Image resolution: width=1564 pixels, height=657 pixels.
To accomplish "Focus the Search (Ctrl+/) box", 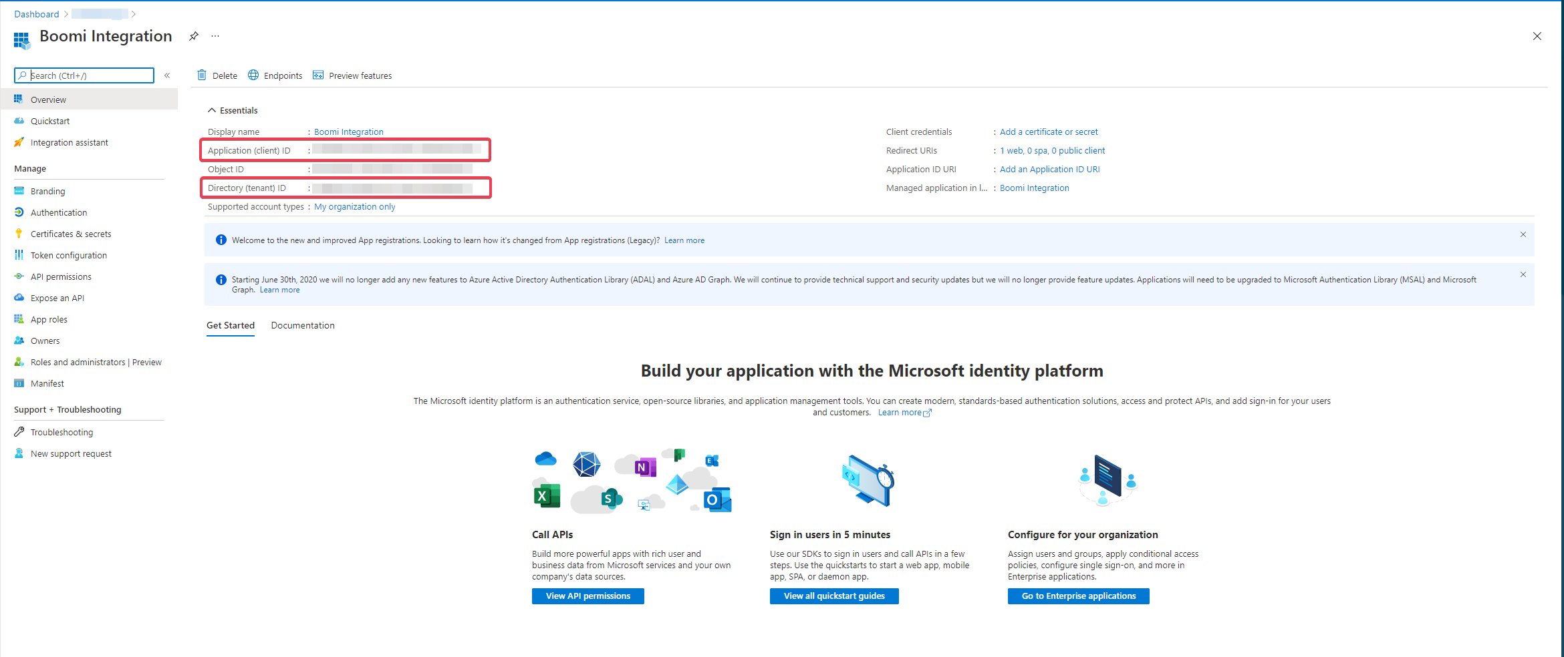I will (x=84, y=75).
